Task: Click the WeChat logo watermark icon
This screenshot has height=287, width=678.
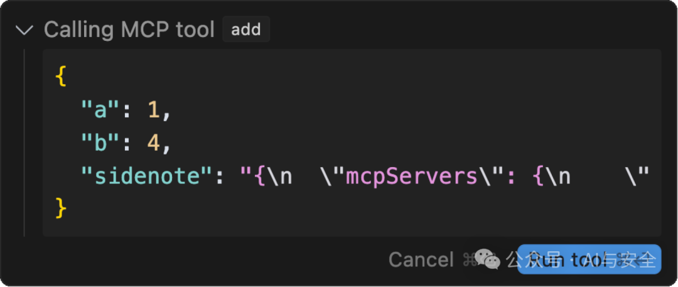Action: (487, 259)
